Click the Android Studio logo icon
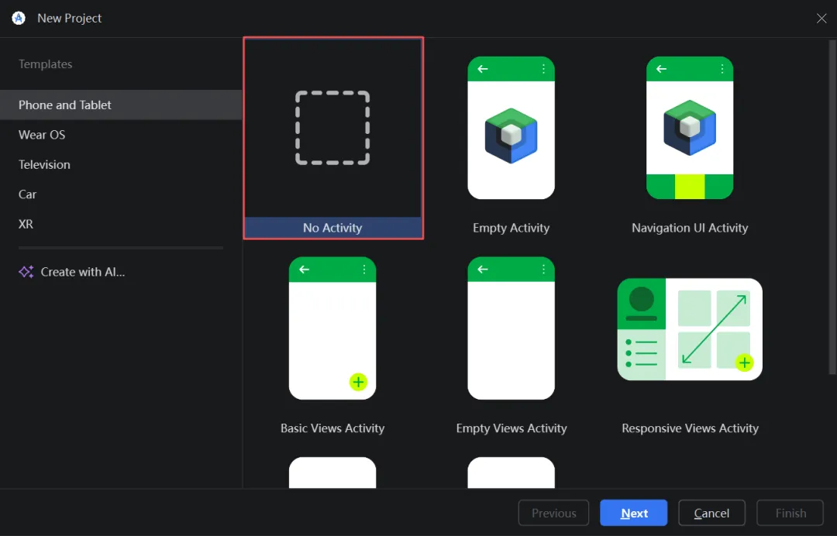The image size is (837, 536). (x=19, y=18)
